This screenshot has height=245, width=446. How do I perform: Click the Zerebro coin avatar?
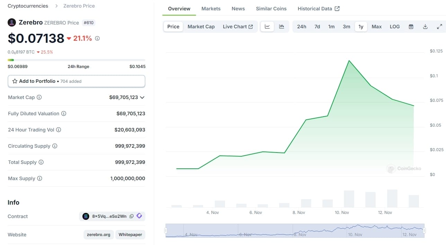pos(12,22)
